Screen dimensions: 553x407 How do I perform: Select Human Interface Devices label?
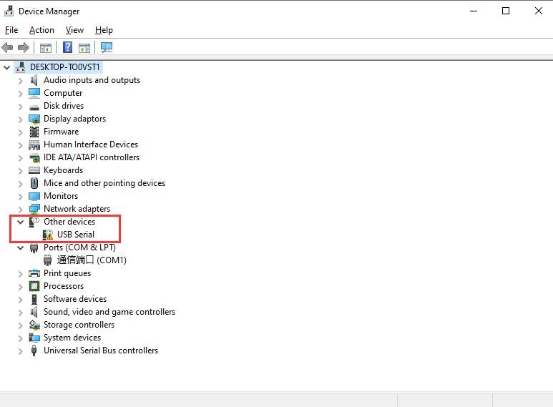click(91, 144)
